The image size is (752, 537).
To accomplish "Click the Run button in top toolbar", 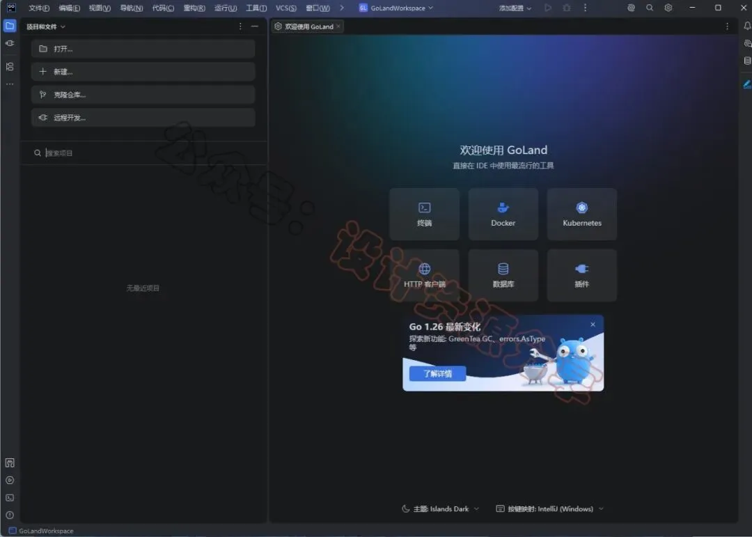I will pos(548,8).
